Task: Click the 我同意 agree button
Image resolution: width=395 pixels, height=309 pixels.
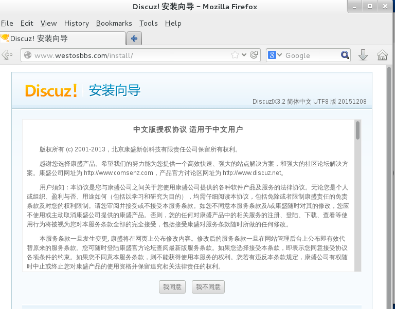Action: click(172, 287)
